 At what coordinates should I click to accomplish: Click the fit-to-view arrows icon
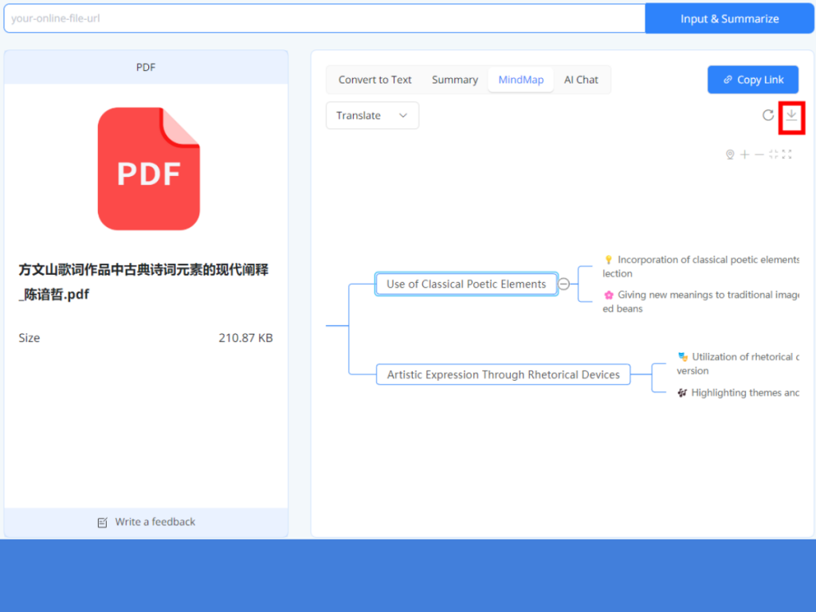[x=774, y=154]
